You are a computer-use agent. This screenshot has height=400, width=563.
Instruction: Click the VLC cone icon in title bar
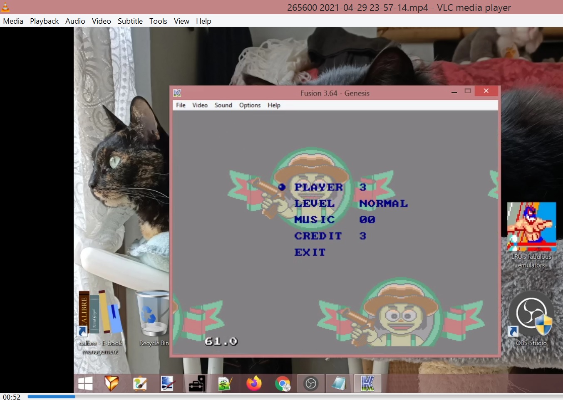5,7
